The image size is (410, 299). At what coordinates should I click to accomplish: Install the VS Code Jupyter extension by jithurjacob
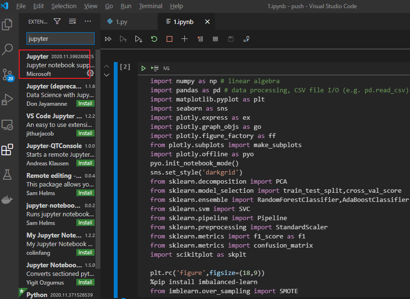tap(85, 133)
